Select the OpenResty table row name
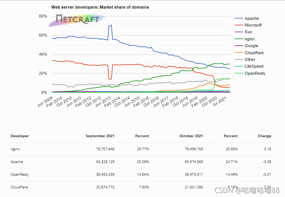 pos(20,175)
